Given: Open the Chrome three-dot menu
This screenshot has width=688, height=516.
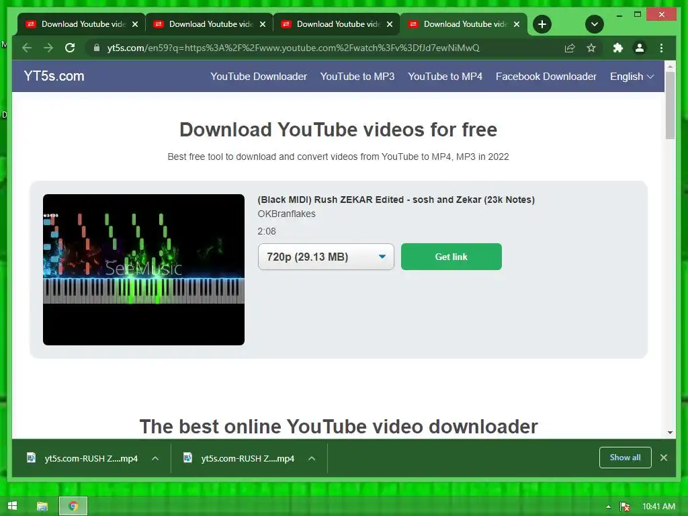Looking at the screenshot, I should [661, 48].
